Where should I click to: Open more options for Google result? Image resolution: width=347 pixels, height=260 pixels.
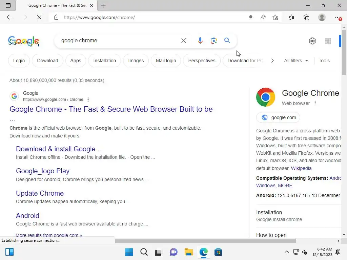pos(88,100)
